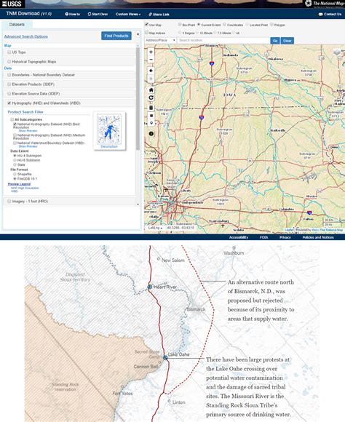Check All Subcategories checkbox

[12, 119]
